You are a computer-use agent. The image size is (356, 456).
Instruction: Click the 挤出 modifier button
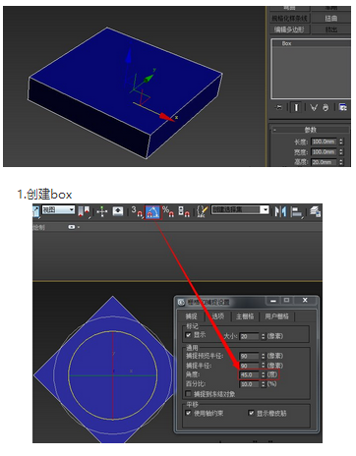coord(330,29)
